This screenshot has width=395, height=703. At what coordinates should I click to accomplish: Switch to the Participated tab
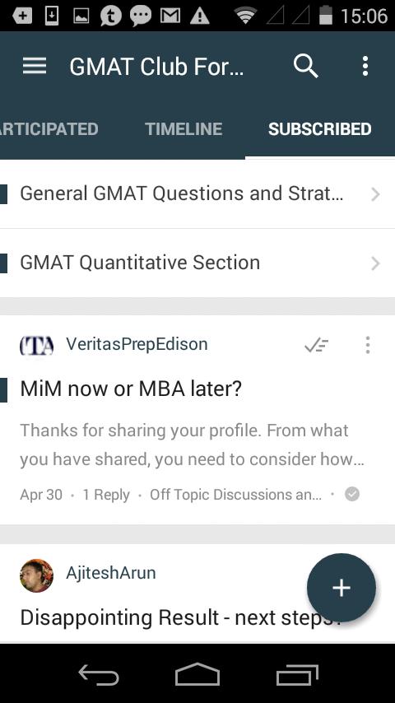coord(49,129)
